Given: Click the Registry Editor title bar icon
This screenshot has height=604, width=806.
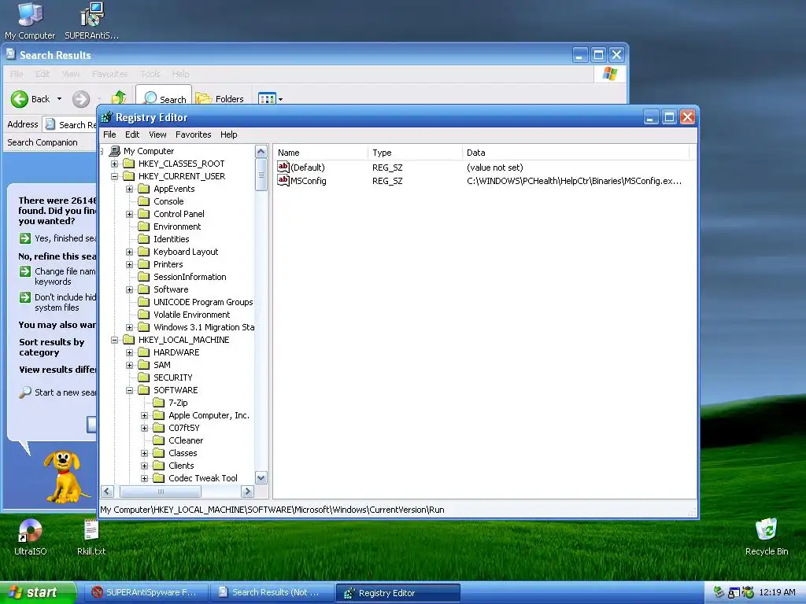Looking at the screenshot, I should [x=106, y=117].
